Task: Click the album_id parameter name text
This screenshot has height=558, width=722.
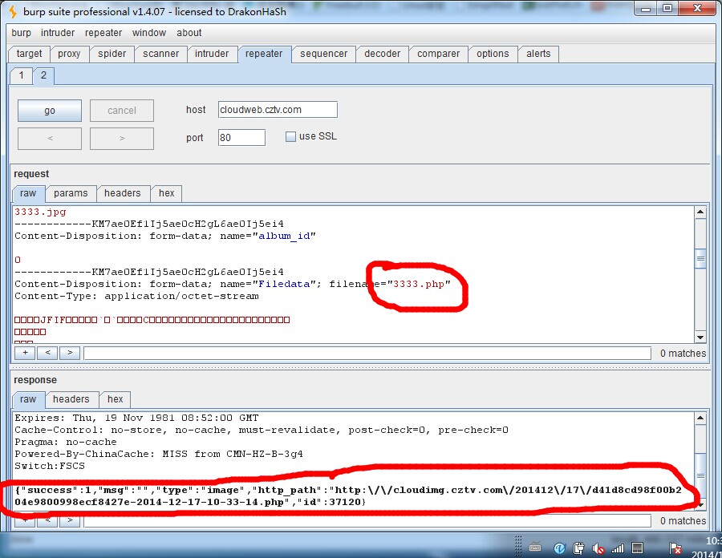Action: (x=284, y=236)
